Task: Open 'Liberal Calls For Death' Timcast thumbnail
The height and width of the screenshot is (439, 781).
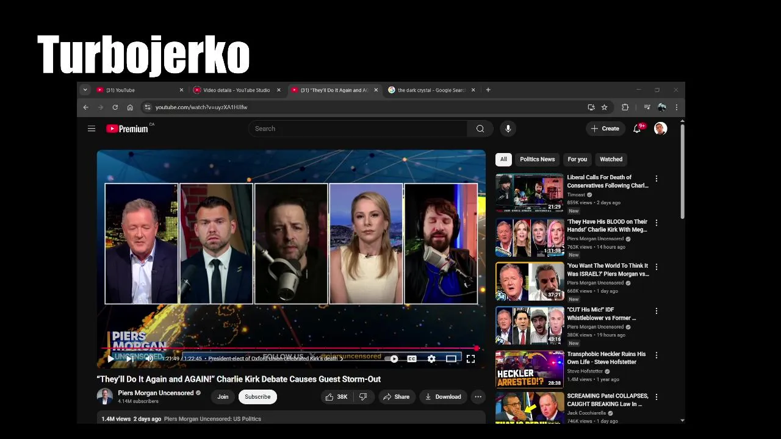Action: (530, 193)
